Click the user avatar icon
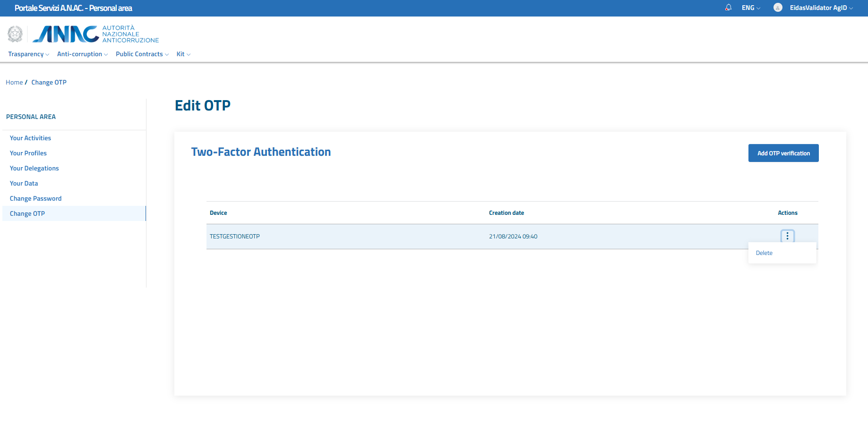The height and width of the screenshot is (432, 868). point(778,8)
